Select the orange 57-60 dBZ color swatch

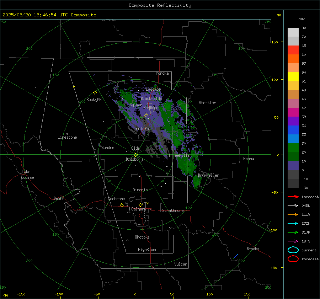[293, 59]
